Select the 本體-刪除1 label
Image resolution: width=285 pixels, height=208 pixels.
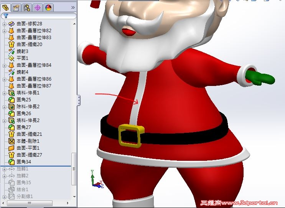point(28,141)
